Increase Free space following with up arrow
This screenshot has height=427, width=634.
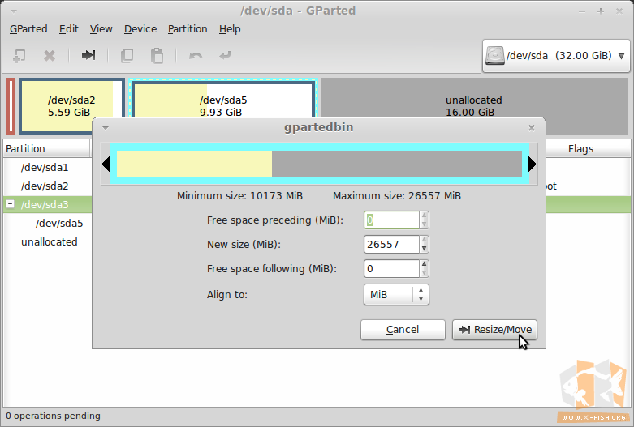tap(424, 264)
